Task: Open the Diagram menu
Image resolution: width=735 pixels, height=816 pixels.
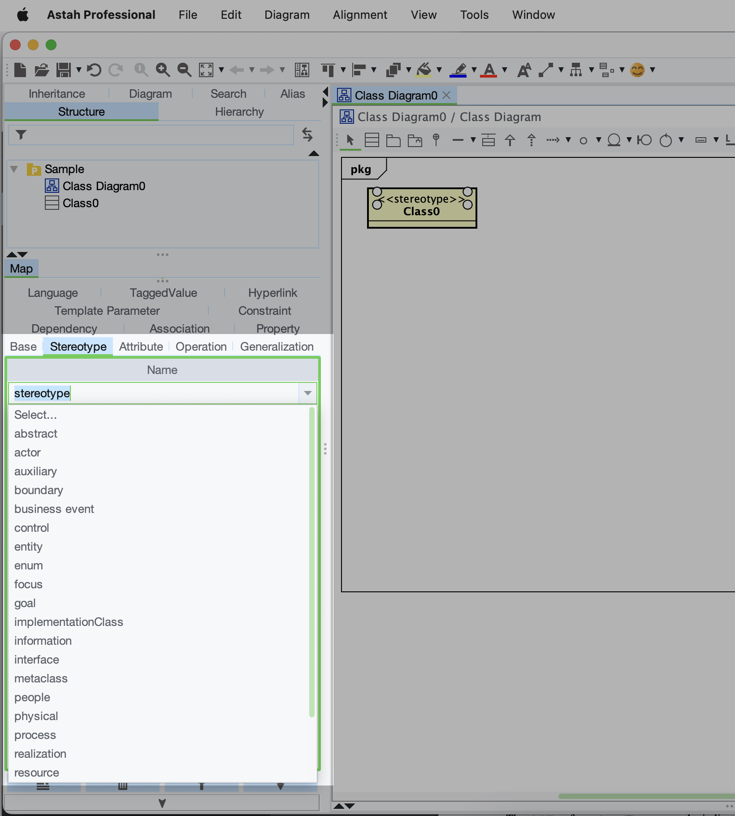Action: pyautogui.click(x=287, y=15)
